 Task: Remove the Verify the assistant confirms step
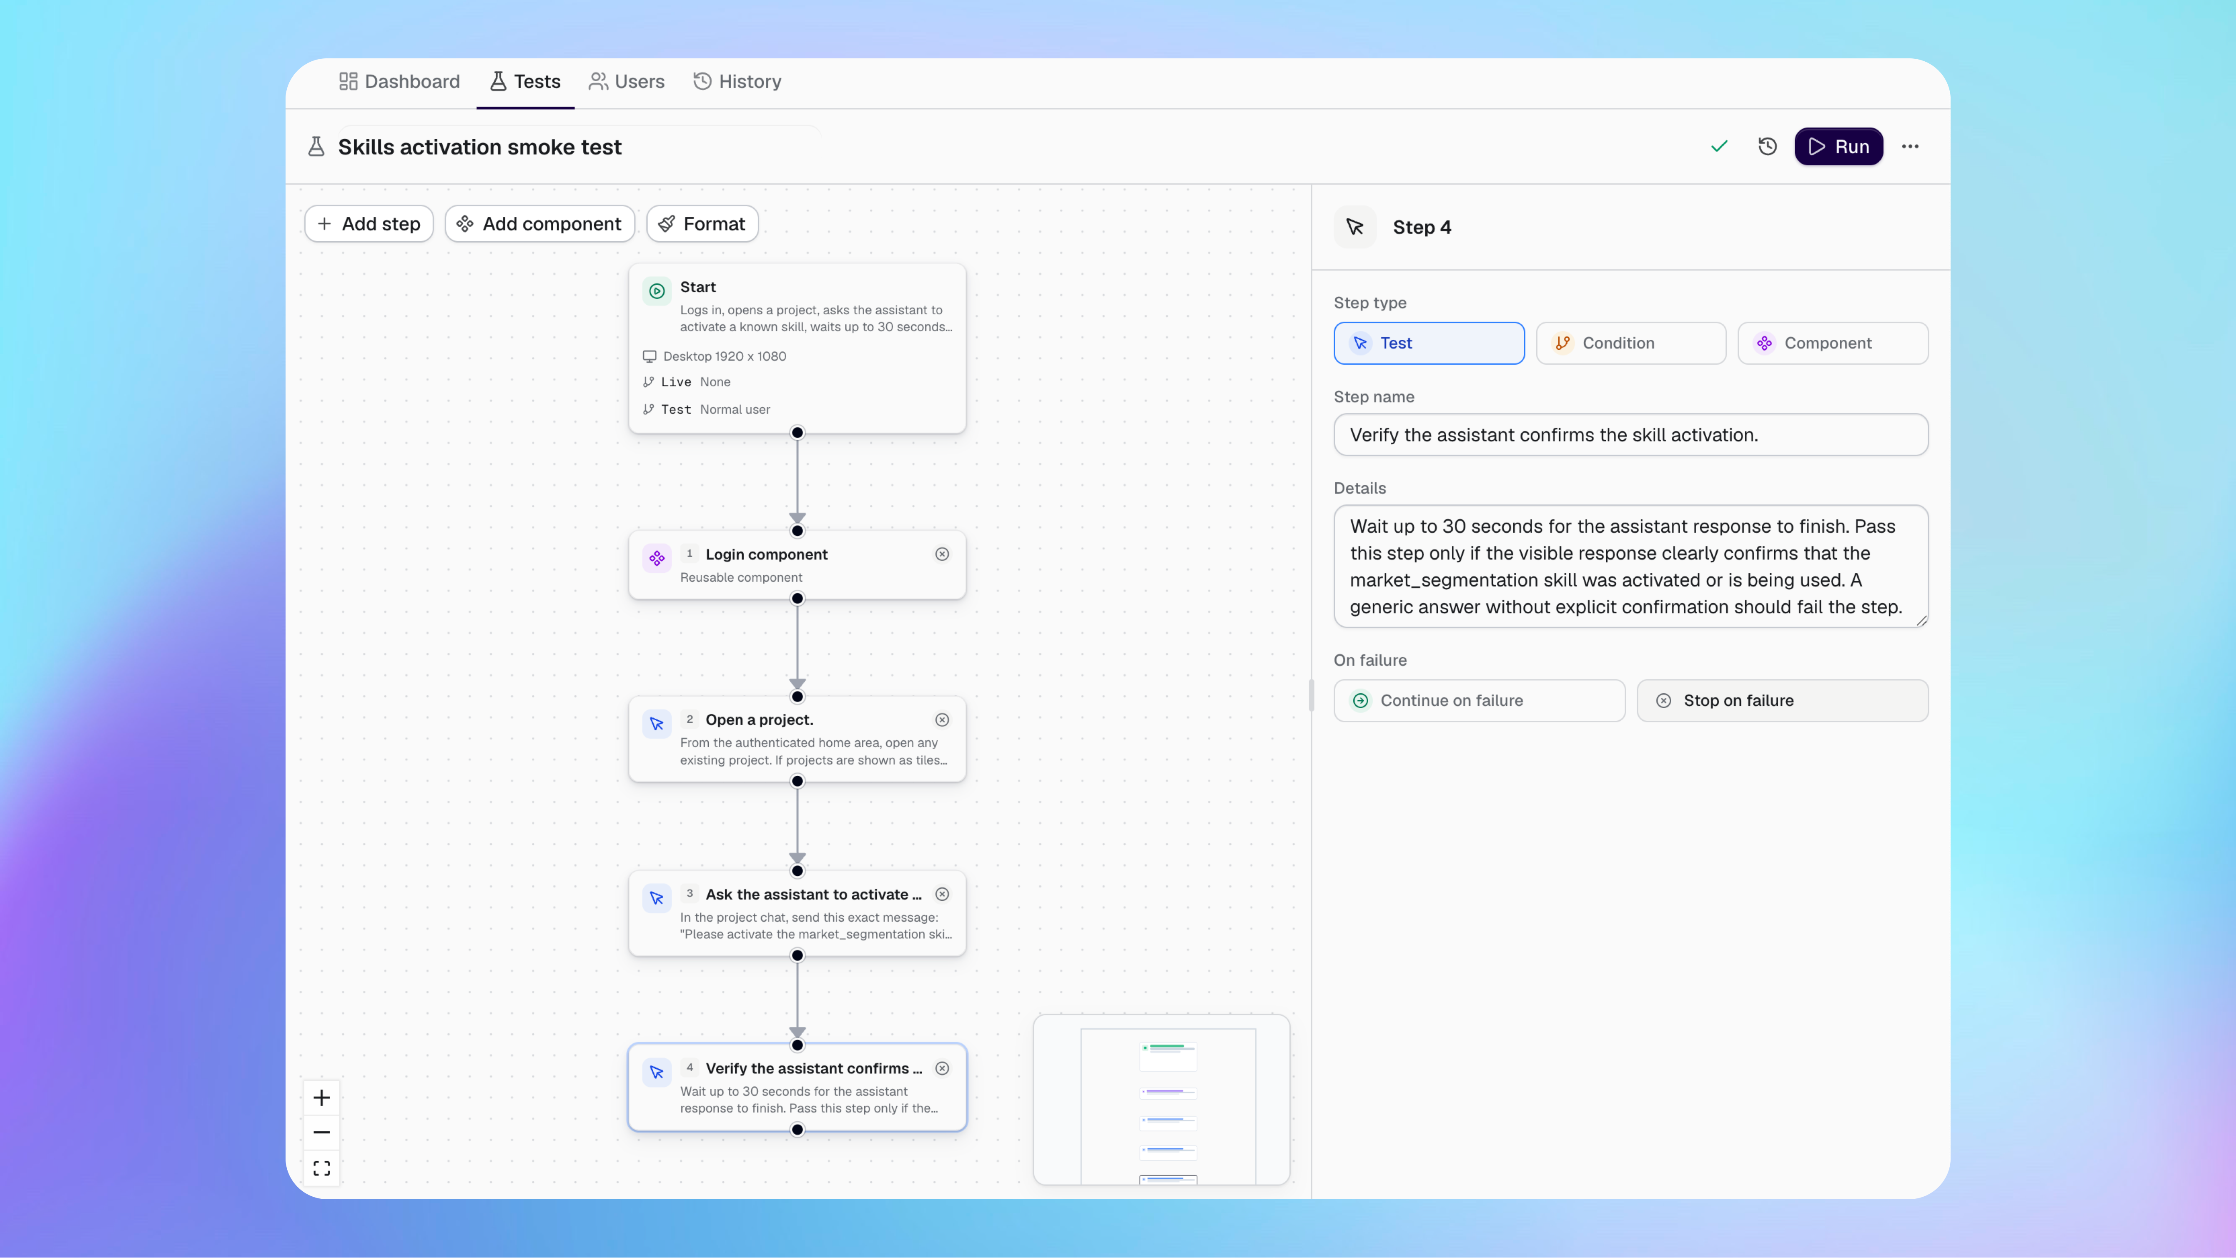942,1070
